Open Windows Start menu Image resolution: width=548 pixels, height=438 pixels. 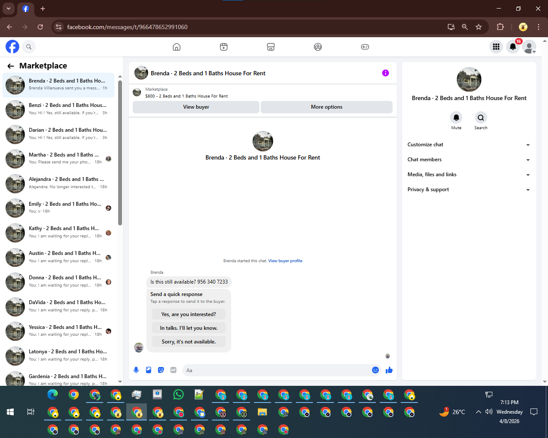coord(10,412)
